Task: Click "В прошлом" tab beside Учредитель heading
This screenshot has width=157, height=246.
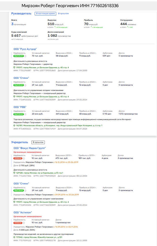Action: click(38, 142)
